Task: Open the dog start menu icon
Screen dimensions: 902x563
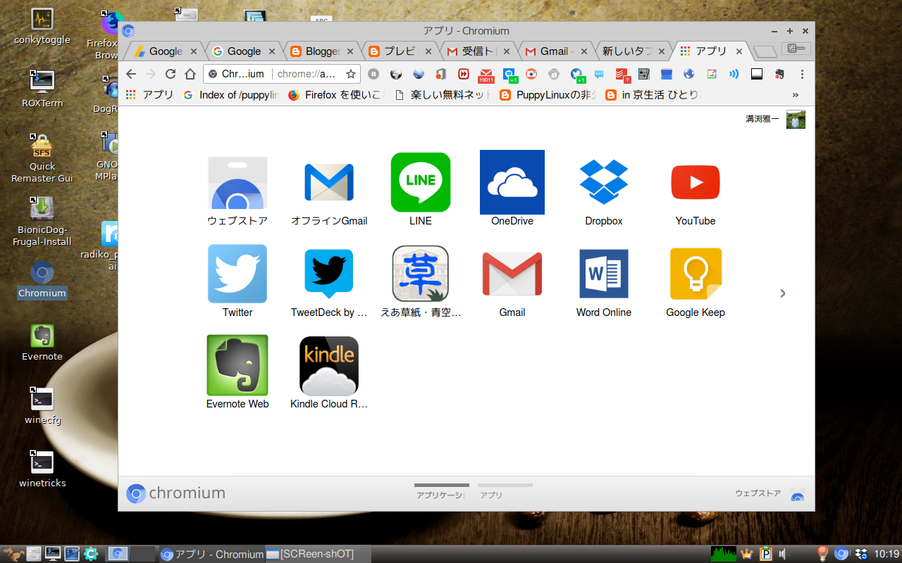Action: (x=14, y=554)
